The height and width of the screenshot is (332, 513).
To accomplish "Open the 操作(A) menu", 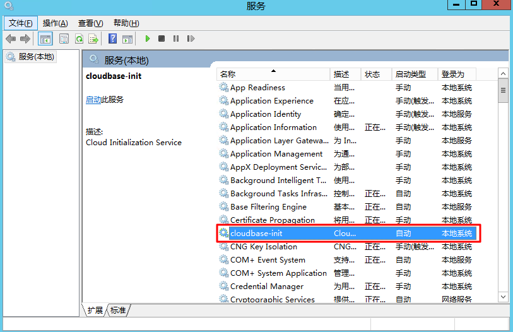I will pos(56,23).
